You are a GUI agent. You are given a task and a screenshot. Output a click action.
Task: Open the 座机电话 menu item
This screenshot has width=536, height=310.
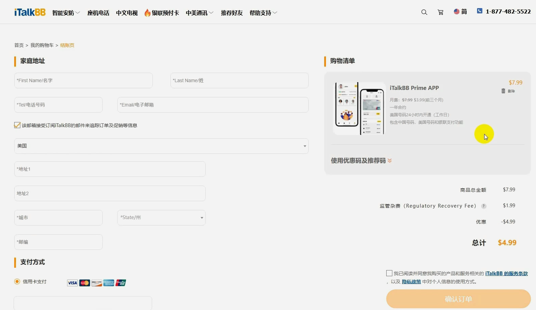pyautogui.click(x=98, y=13)
